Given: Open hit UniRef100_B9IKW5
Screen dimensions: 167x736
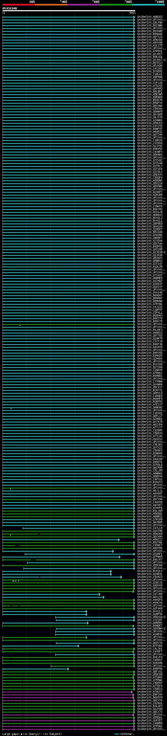Looking at the screenshot, I should point(150,31).
